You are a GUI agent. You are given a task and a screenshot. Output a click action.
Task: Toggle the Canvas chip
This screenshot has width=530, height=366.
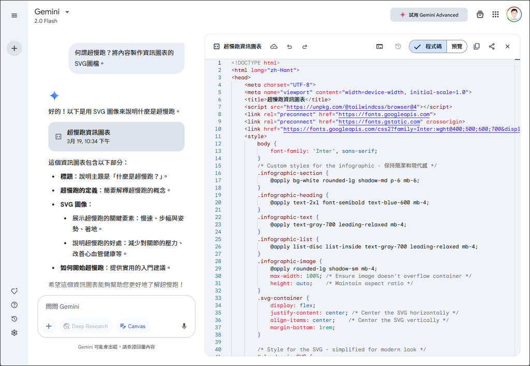coord(132,326)
